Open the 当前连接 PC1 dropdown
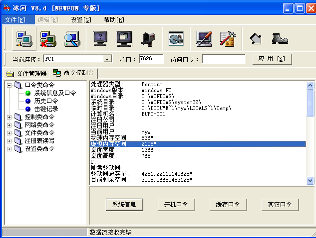 (x=107, y=59)
